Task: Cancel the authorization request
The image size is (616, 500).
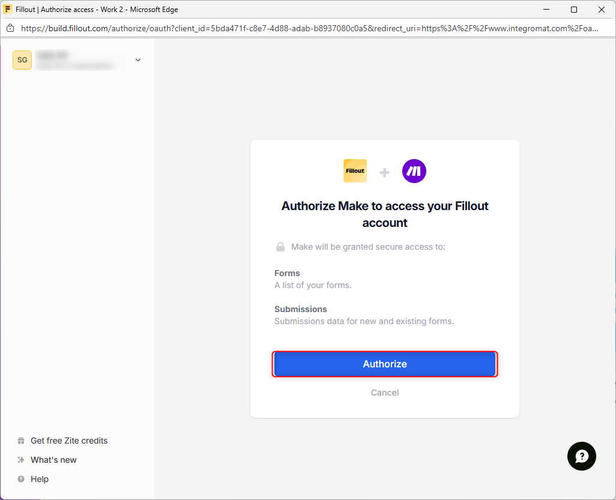Action: 385,393
